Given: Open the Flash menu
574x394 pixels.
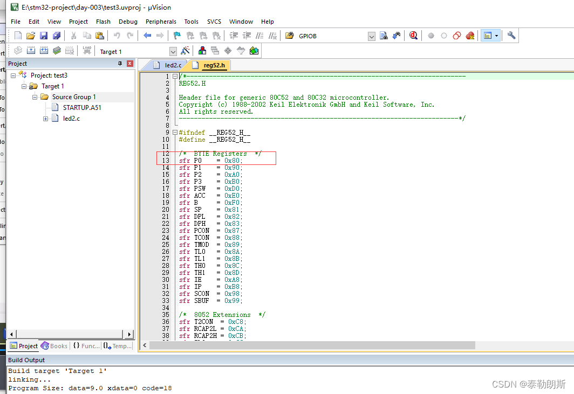Looking at the screenshot, I should click(x=103, y=22).
